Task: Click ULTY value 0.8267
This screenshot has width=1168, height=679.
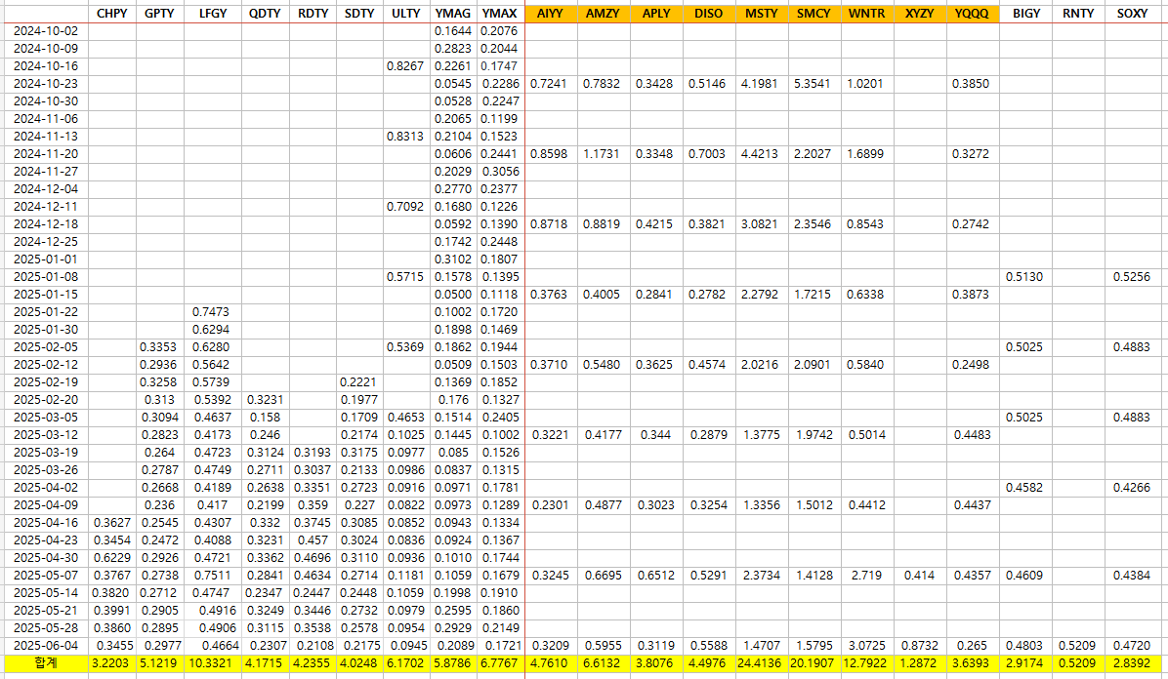Action: point(405,66)
